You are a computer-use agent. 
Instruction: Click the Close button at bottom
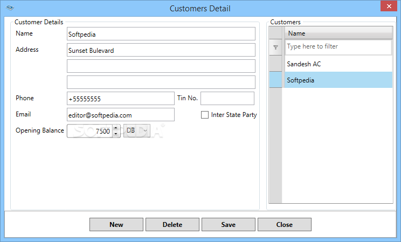click(285, 225)
